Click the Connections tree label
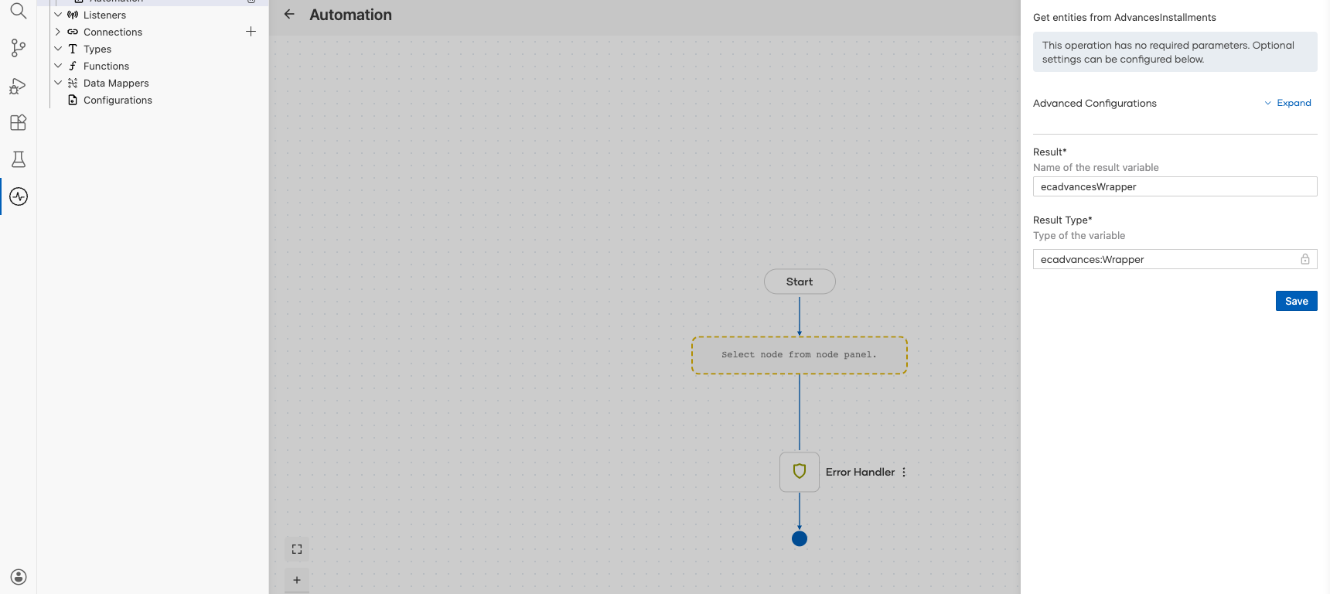 click(113, 32)
